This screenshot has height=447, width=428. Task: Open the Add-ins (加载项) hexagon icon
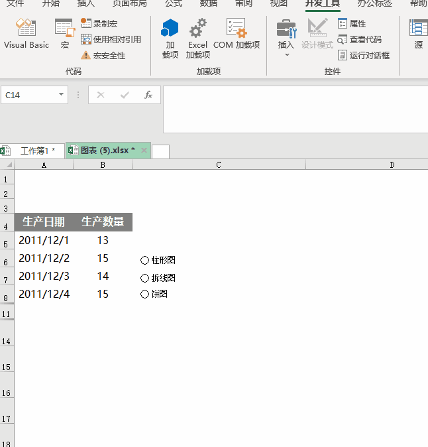coord(170,38)
